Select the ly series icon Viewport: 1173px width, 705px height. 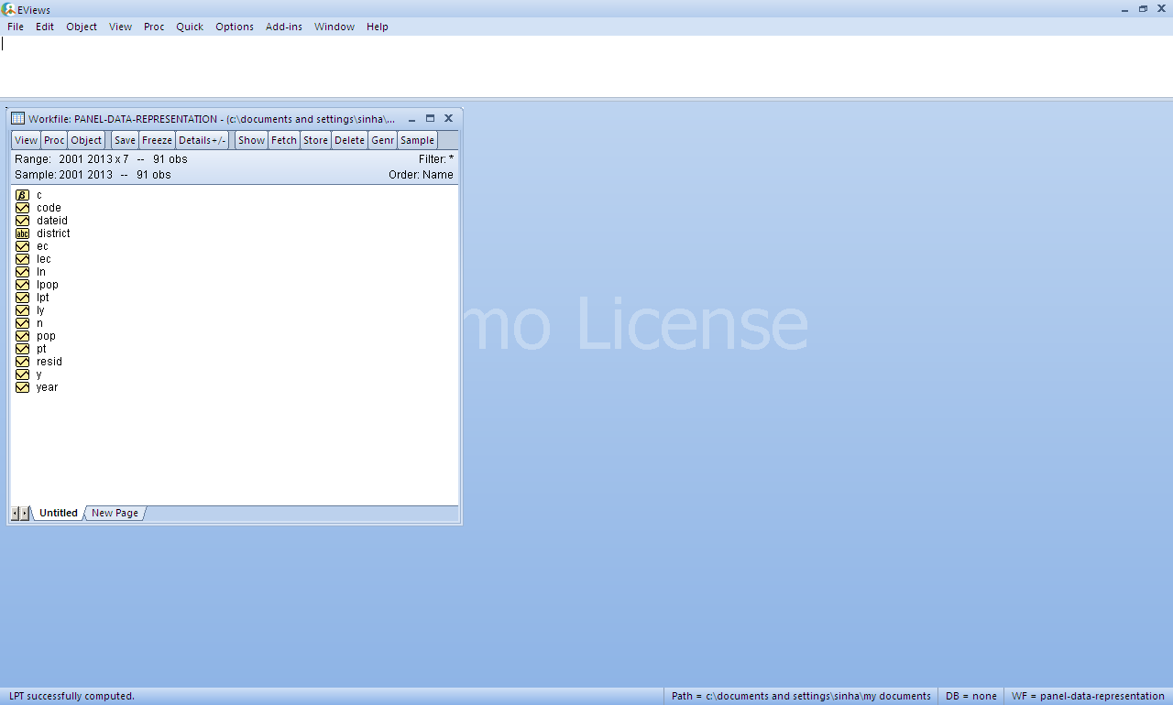coord(23,310)
